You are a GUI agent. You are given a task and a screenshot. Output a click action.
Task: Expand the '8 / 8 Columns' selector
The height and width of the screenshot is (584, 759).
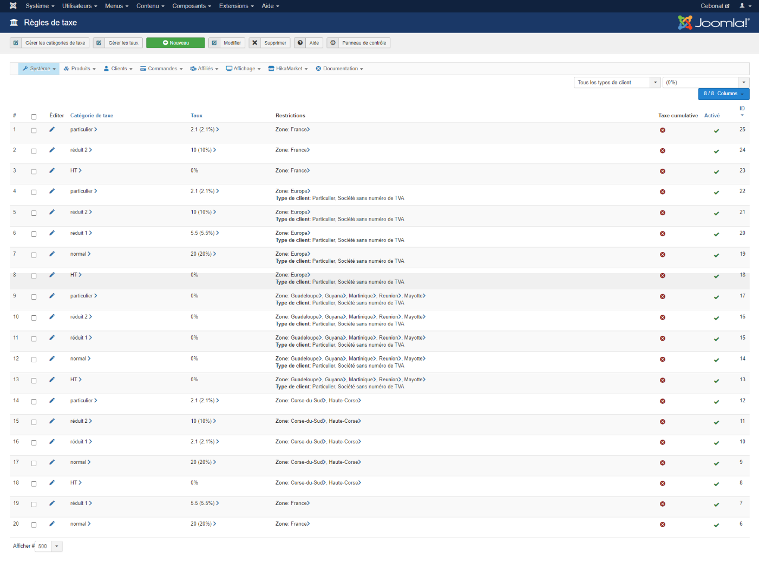point(723,94)
